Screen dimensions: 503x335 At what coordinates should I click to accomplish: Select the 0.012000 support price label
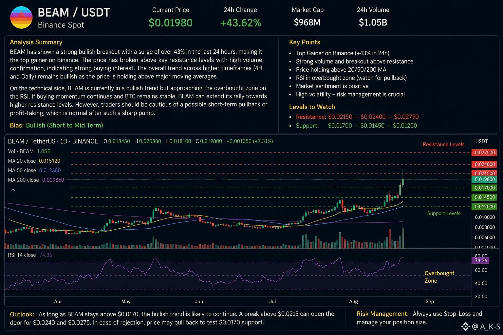tap(484, 206)
